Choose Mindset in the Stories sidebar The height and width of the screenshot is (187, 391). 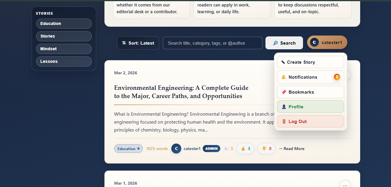(x=64, y=49)
